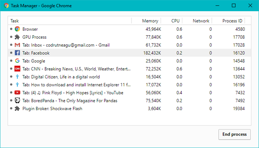Click the 77,840K memory value
259x148 pixels.
click(x=153, y=37)
